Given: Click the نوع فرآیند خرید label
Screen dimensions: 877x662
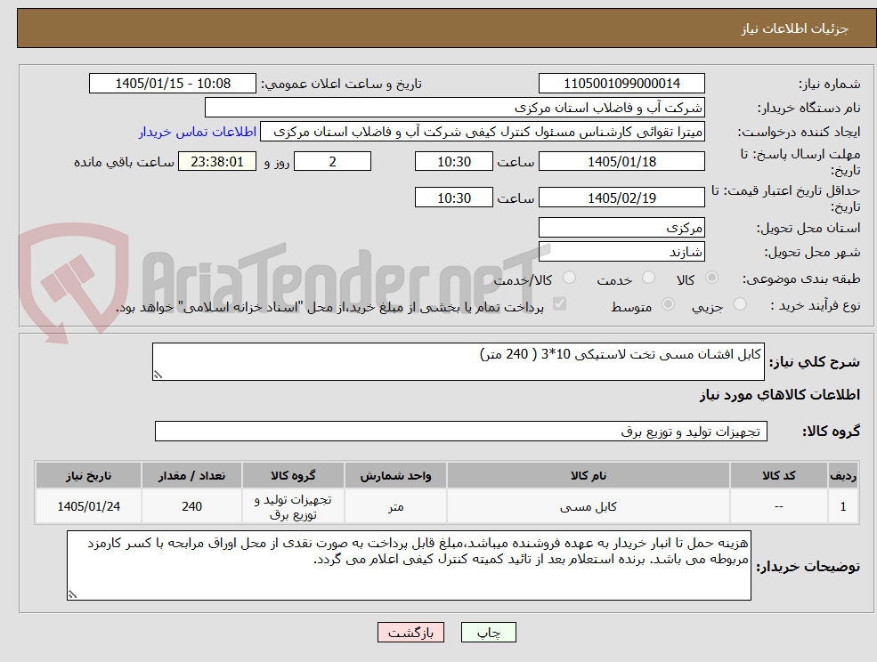Looking at the screenshot, I should tap(815, 305).
